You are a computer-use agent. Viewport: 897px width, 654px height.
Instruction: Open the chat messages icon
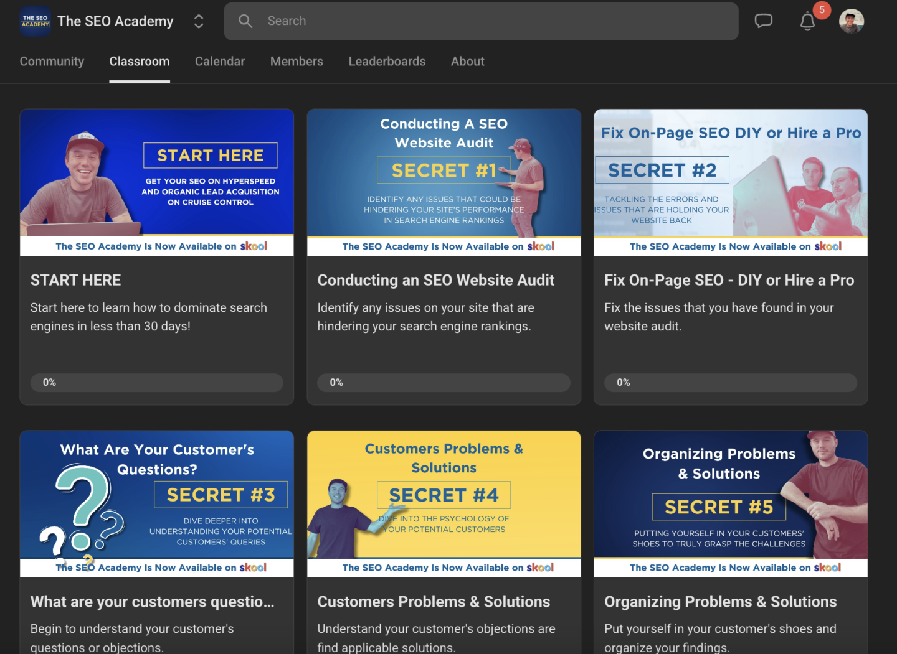[764, 21]
